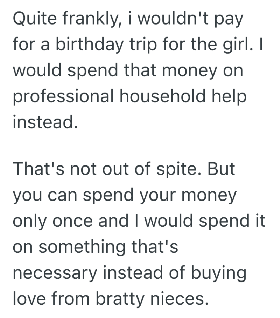Image resolution: width=280 pixels, height=318 pixels.
Task: Click the word "bratty" in the last line
Action: (x=121, y=298)
